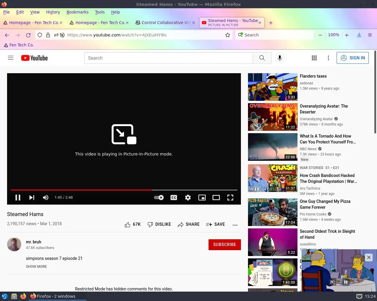
Task: Open One Guy Changed My Pizza video
Action: click(x=325, y=204)
